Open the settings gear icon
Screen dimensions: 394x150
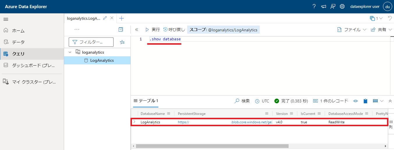point(342,7)
